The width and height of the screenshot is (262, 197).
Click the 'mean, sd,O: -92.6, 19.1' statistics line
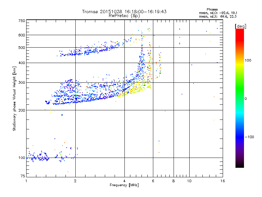tap(218, 13)
